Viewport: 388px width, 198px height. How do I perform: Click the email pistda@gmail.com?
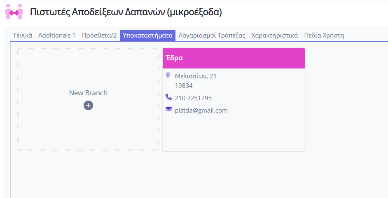point(201,111)
